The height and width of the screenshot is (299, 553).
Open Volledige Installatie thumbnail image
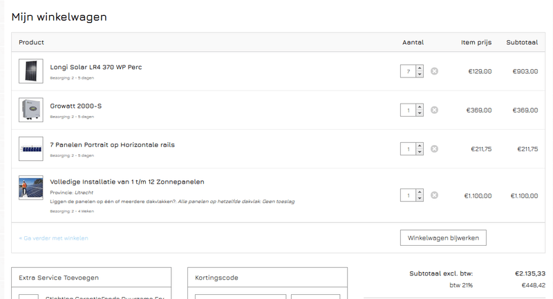31,188
